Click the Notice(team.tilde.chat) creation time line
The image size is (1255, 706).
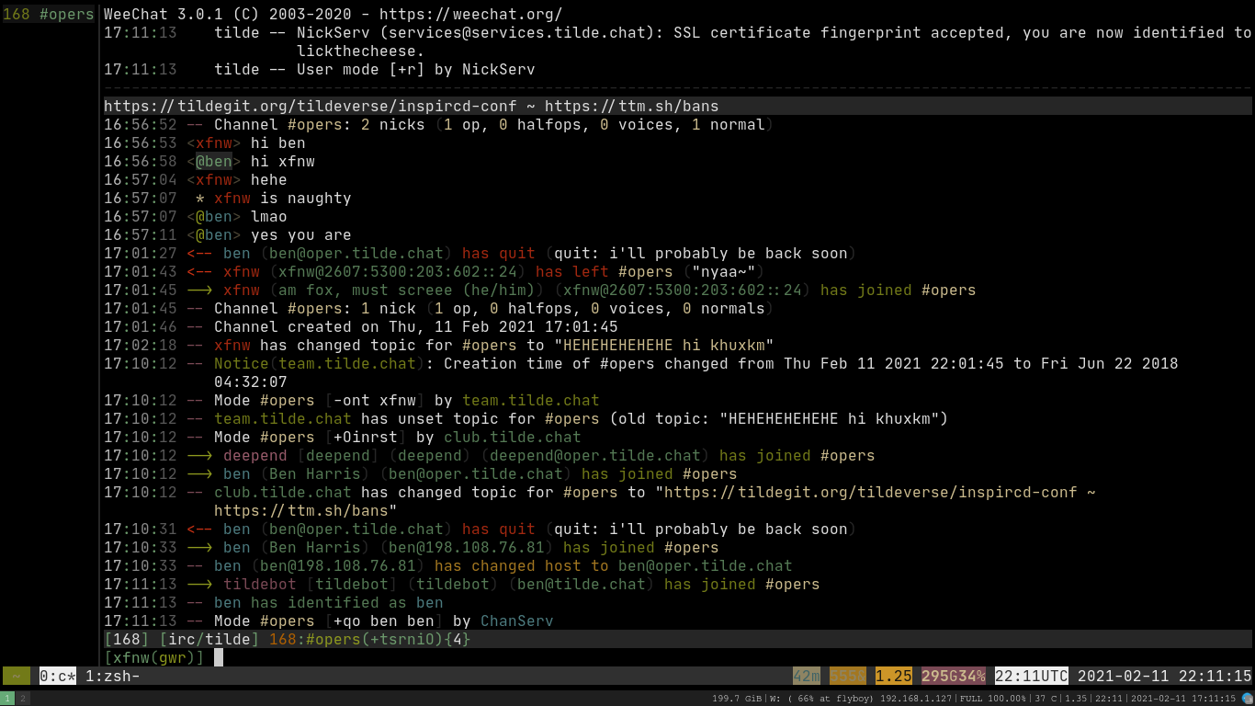pos(641,373)
